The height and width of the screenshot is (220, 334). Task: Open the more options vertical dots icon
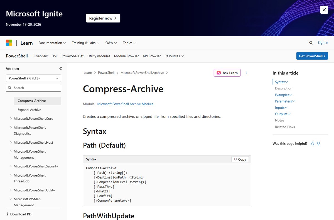pyautogui.click(x=247, y=73)
